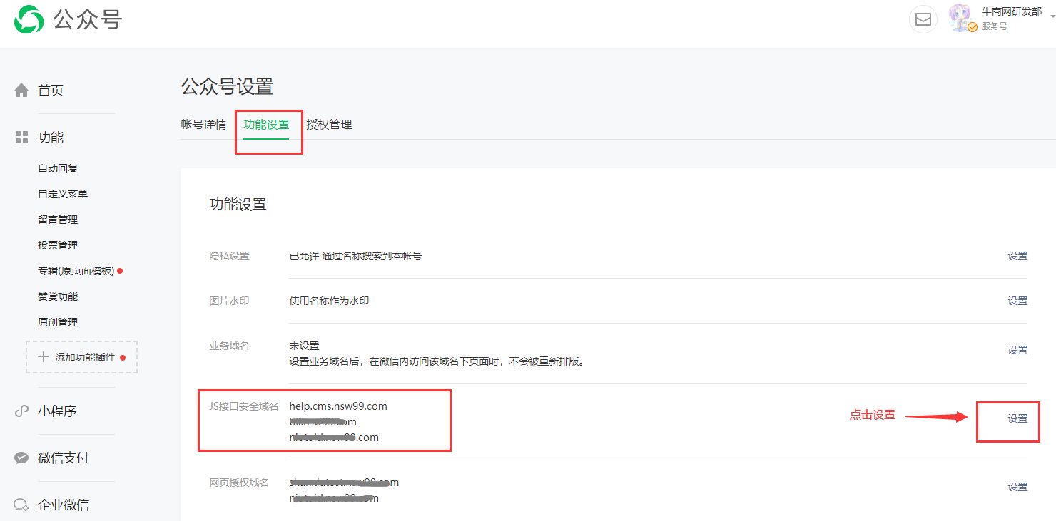
Task: Click the plus icon in 添加功能插件
Action: [x=44, y=357]
